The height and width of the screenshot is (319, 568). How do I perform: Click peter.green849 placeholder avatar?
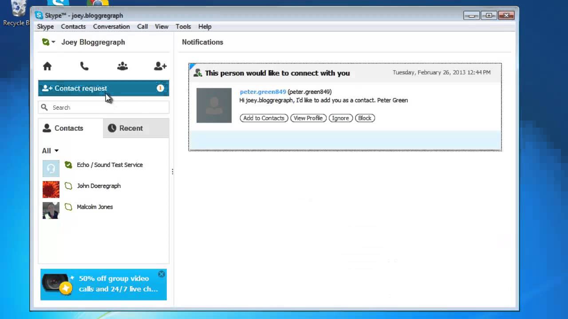click(x=214, y=105)
